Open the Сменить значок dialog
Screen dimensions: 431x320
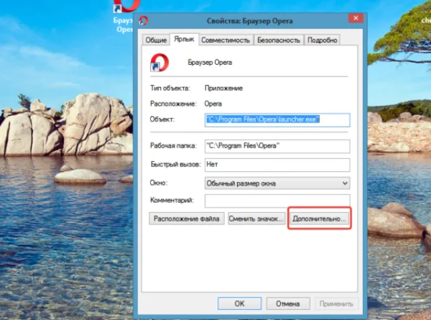pos(256,218)
